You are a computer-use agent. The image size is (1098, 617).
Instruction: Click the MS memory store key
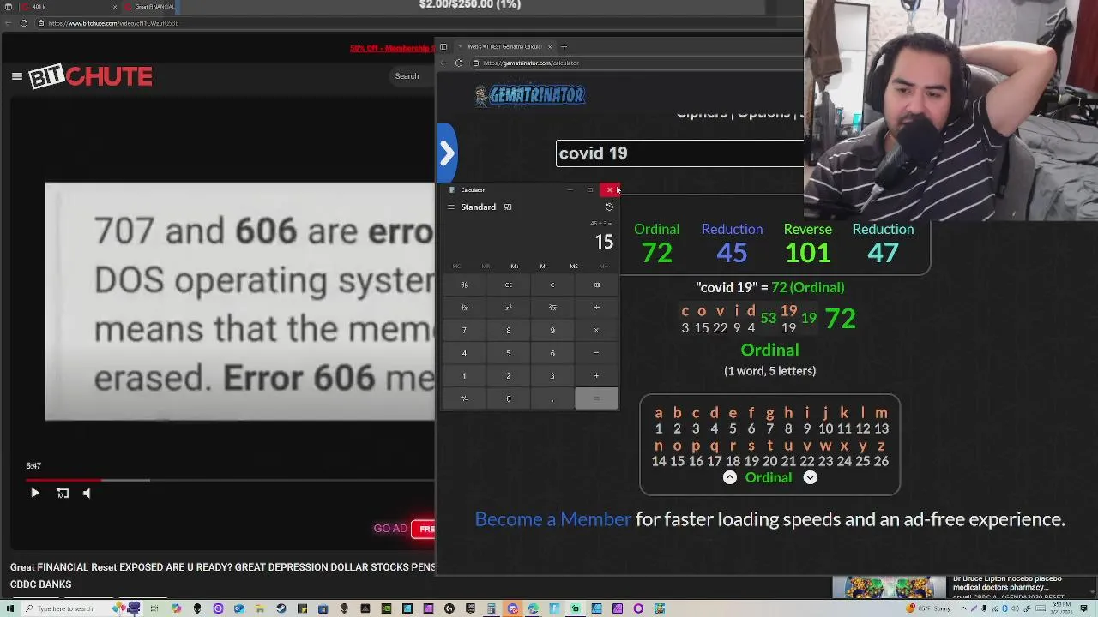[574, 266]
